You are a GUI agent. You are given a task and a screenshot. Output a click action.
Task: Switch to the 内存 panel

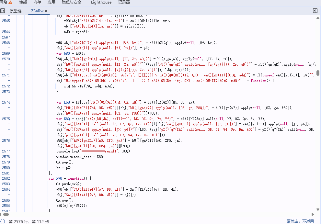click(x=37, y=2)
